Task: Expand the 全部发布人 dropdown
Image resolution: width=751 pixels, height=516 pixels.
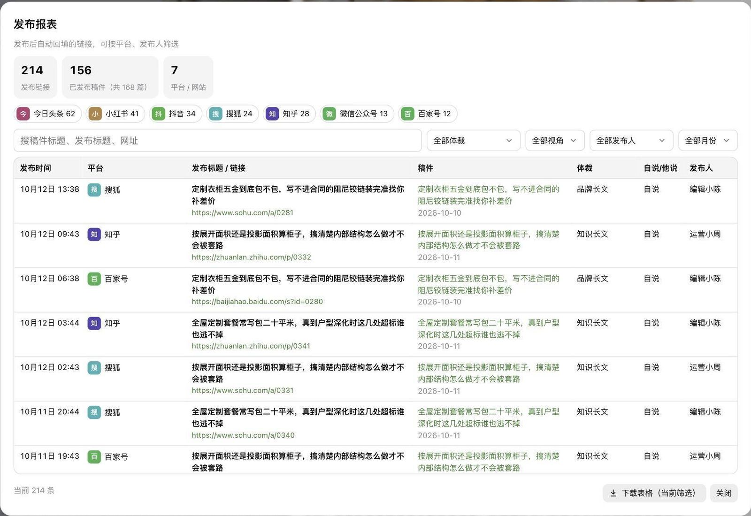Action: click(631, 140)
